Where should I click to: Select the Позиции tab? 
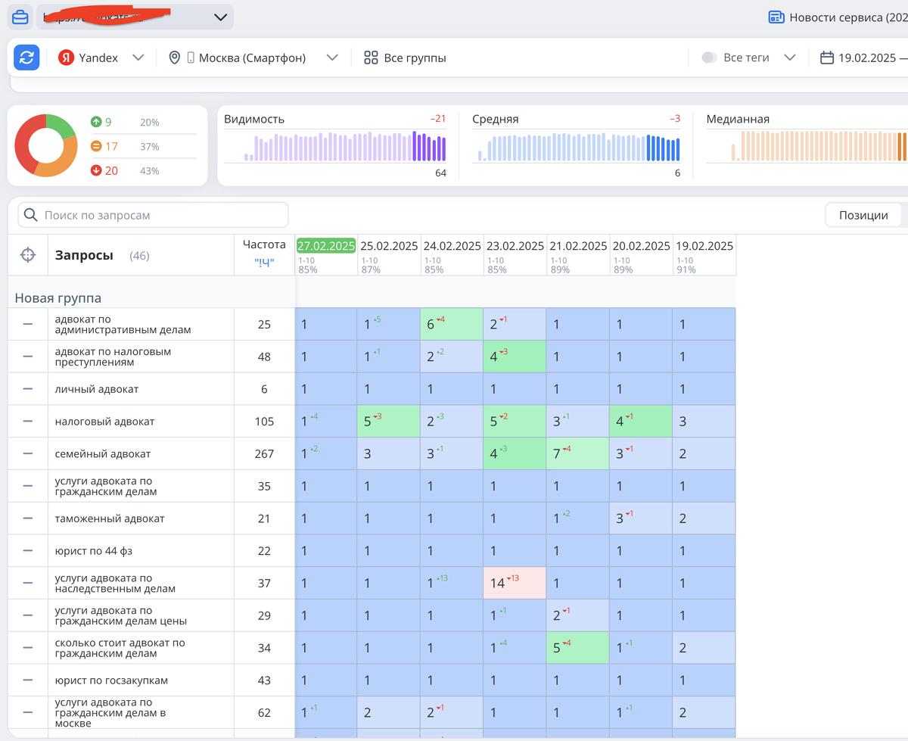pyautogui.click(x=863, y=215)
